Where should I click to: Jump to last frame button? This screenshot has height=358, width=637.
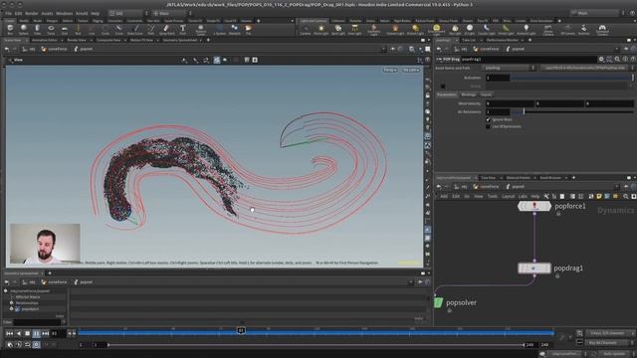pyautogui.click(x=45, y=333)
